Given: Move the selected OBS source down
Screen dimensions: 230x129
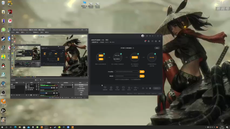Looking at the screenshot, I should pyautogui.click(x=36, y=95).
